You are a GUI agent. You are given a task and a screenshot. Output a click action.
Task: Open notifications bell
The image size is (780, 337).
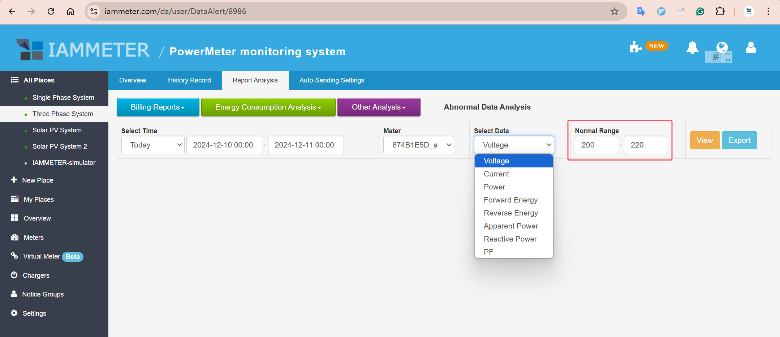[692, 47]
